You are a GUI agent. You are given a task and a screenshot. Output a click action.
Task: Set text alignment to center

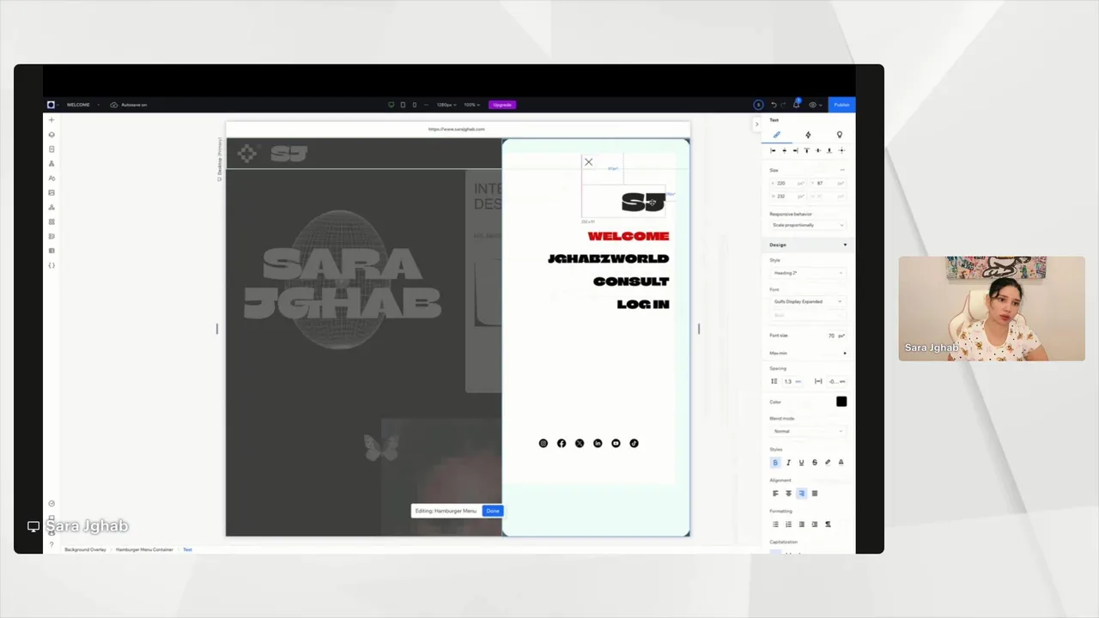(788, 494)
